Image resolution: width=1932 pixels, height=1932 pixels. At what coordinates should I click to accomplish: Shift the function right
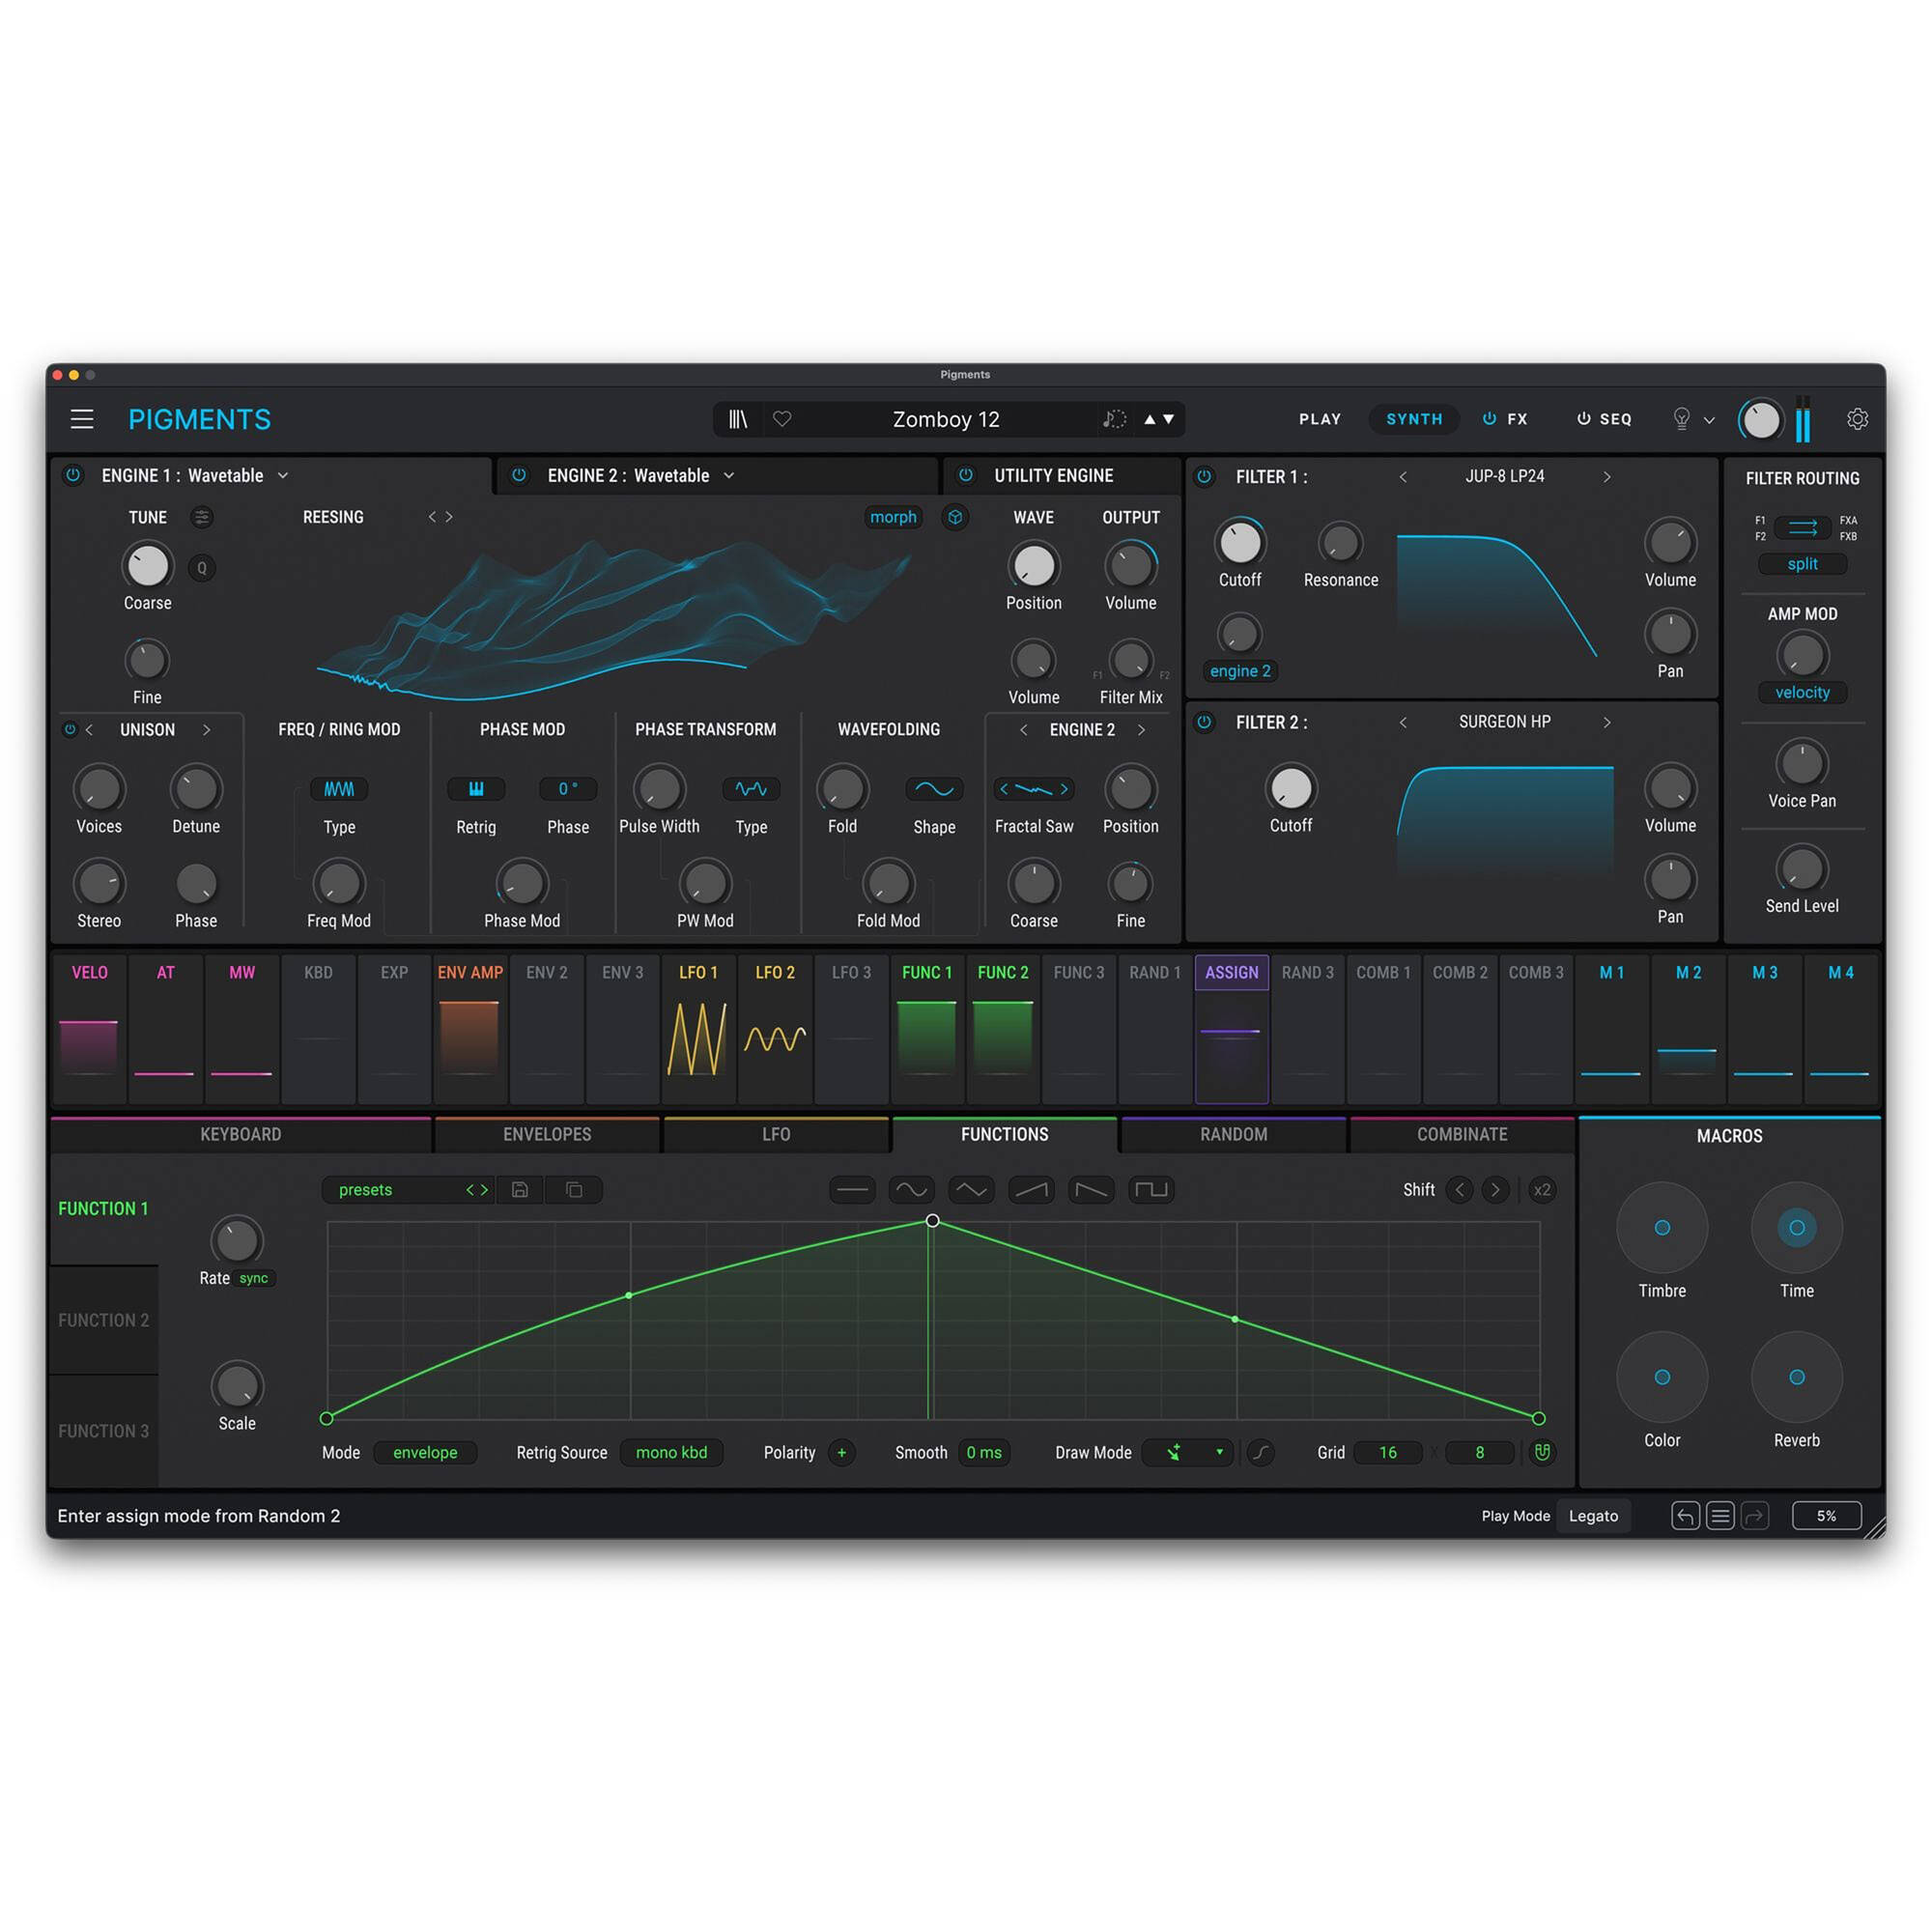[1495, 1189]
